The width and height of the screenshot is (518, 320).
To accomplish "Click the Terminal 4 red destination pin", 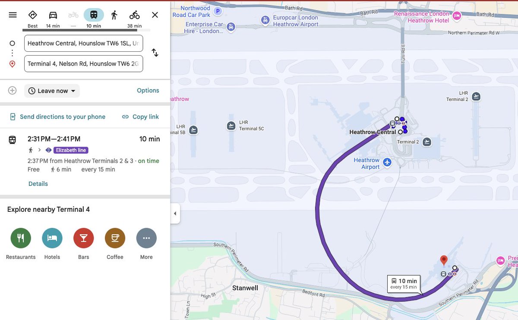I will coord(444,260).
